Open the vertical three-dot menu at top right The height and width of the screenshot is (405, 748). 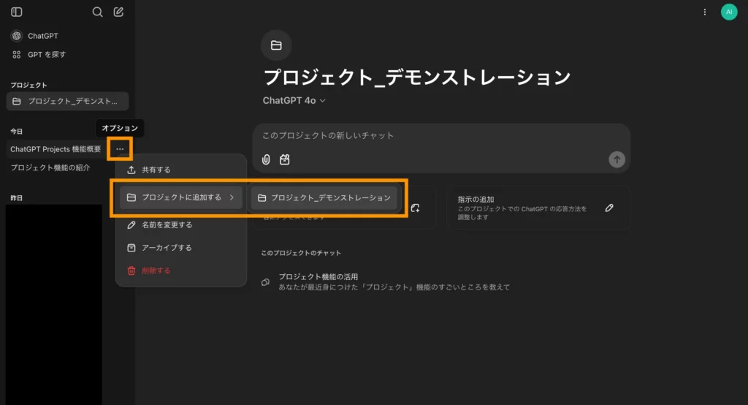(x=705, y=12)
